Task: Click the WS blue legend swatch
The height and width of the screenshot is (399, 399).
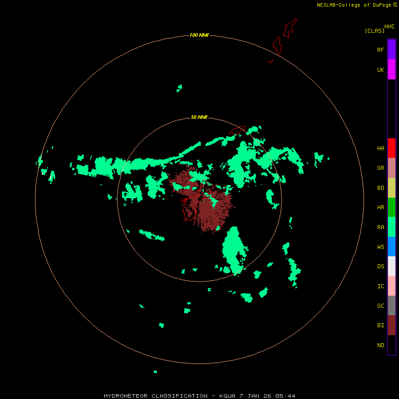Action: coord(391,246)
